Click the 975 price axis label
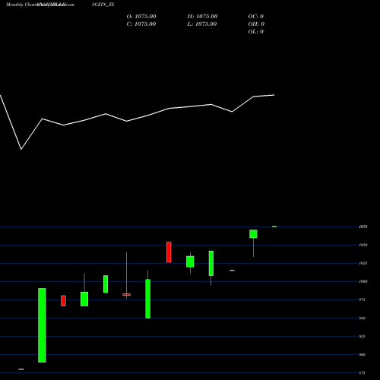The height and width of the screenshot is (380, 380). 363,299
